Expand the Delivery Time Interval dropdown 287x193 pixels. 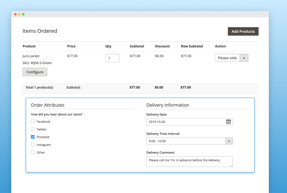pyautogui.click(x=189, y=141)
